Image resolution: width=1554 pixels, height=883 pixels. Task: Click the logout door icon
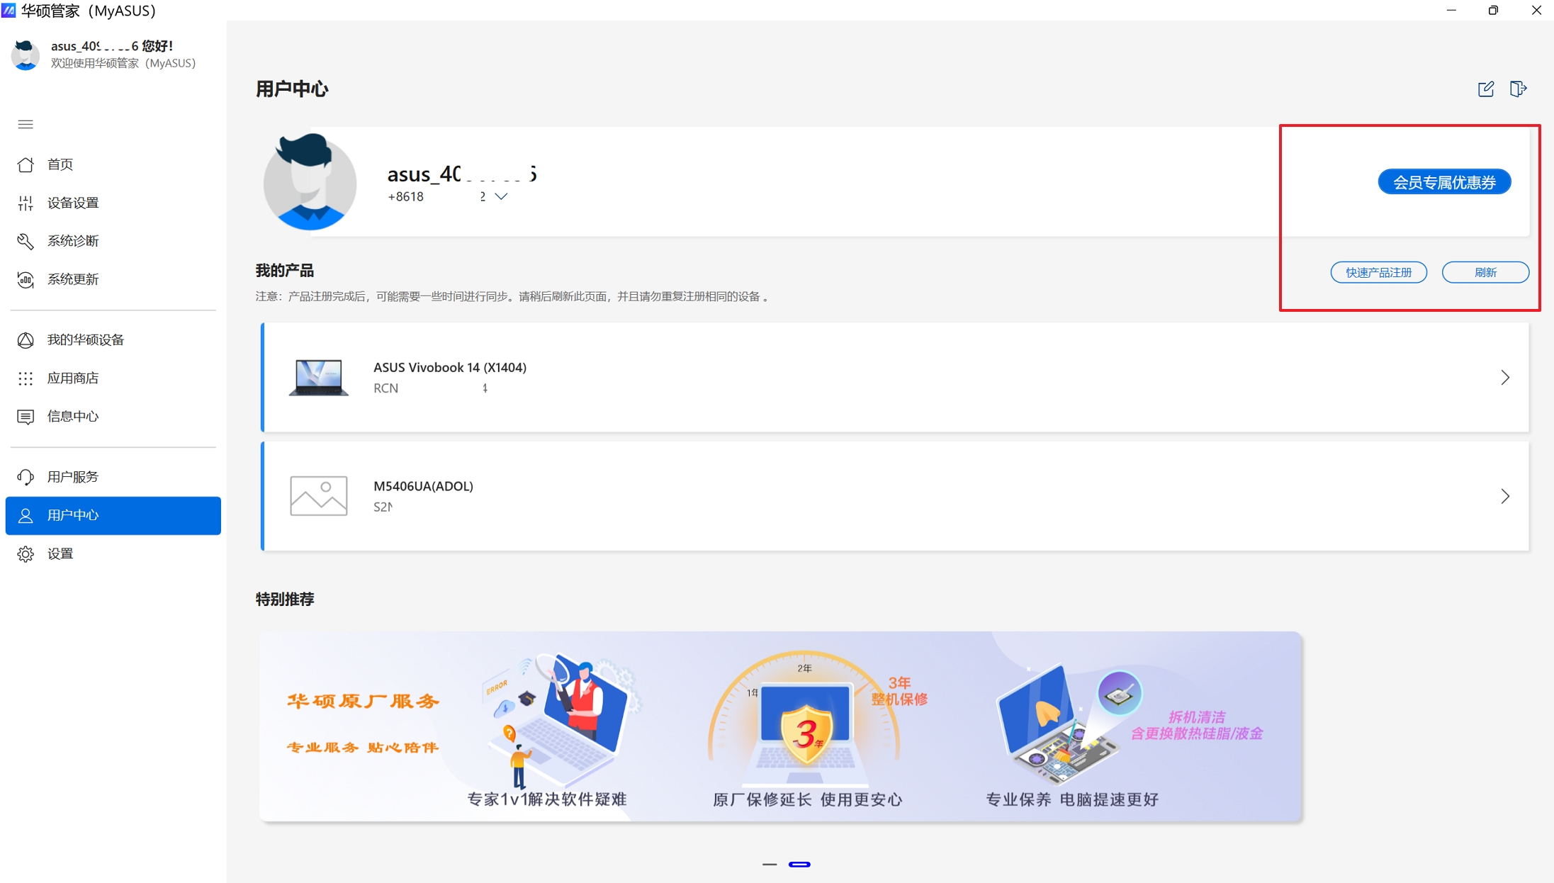(x=1517, y=89)
